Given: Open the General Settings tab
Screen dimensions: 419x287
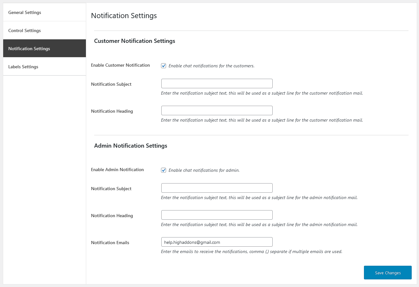Looking at the screenshot, I should coord(24,12).
